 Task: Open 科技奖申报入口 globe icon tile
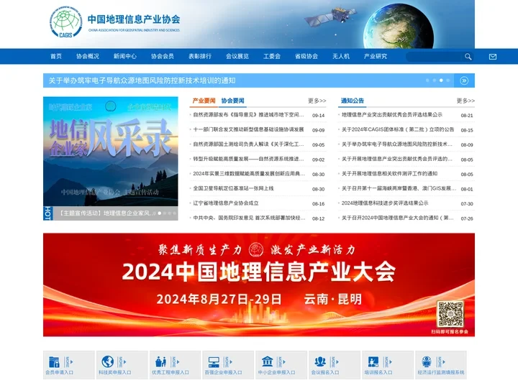point(122,365)
